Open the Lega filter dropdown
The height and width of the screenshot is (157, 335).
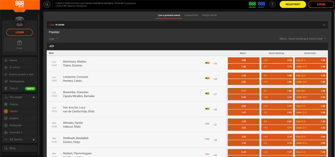coord(53,39)
